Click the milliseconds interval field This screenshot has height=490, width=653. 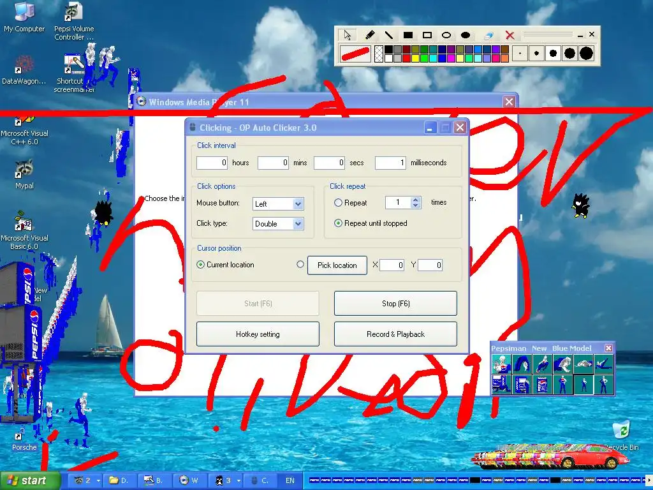(390, 163)
